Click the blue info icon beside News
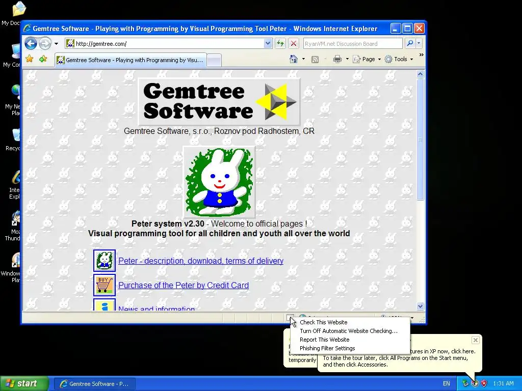 coord(105,305)
